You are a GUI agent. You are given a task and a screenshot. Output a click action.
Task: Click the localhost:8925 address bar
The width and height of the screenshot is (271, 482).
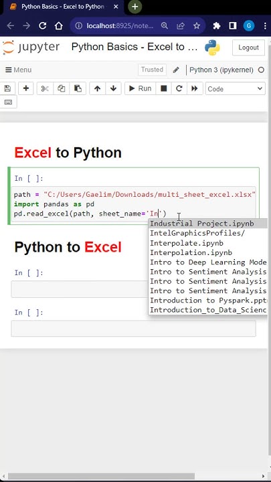click(120, 26)
